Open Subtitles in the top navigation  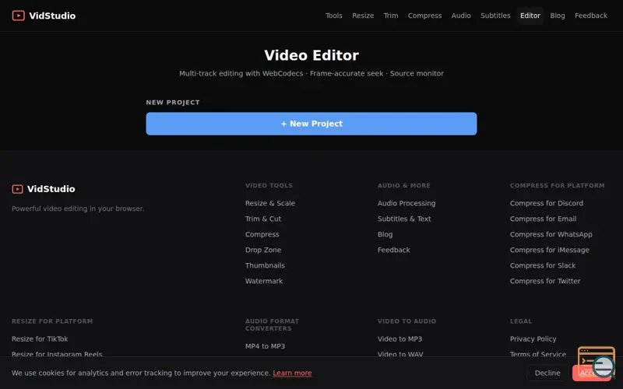(495, 16)
